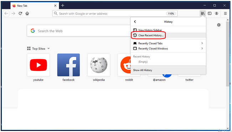The height and width of the screenshot is (132, 232).
Task: Minimize the Firefox window
Action: click(x=205, y=5)
